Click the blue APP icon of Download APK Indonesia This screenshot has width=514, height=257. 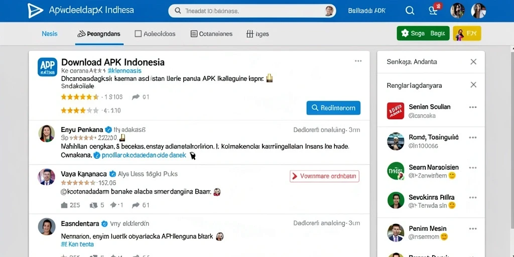tap(47, 67)
